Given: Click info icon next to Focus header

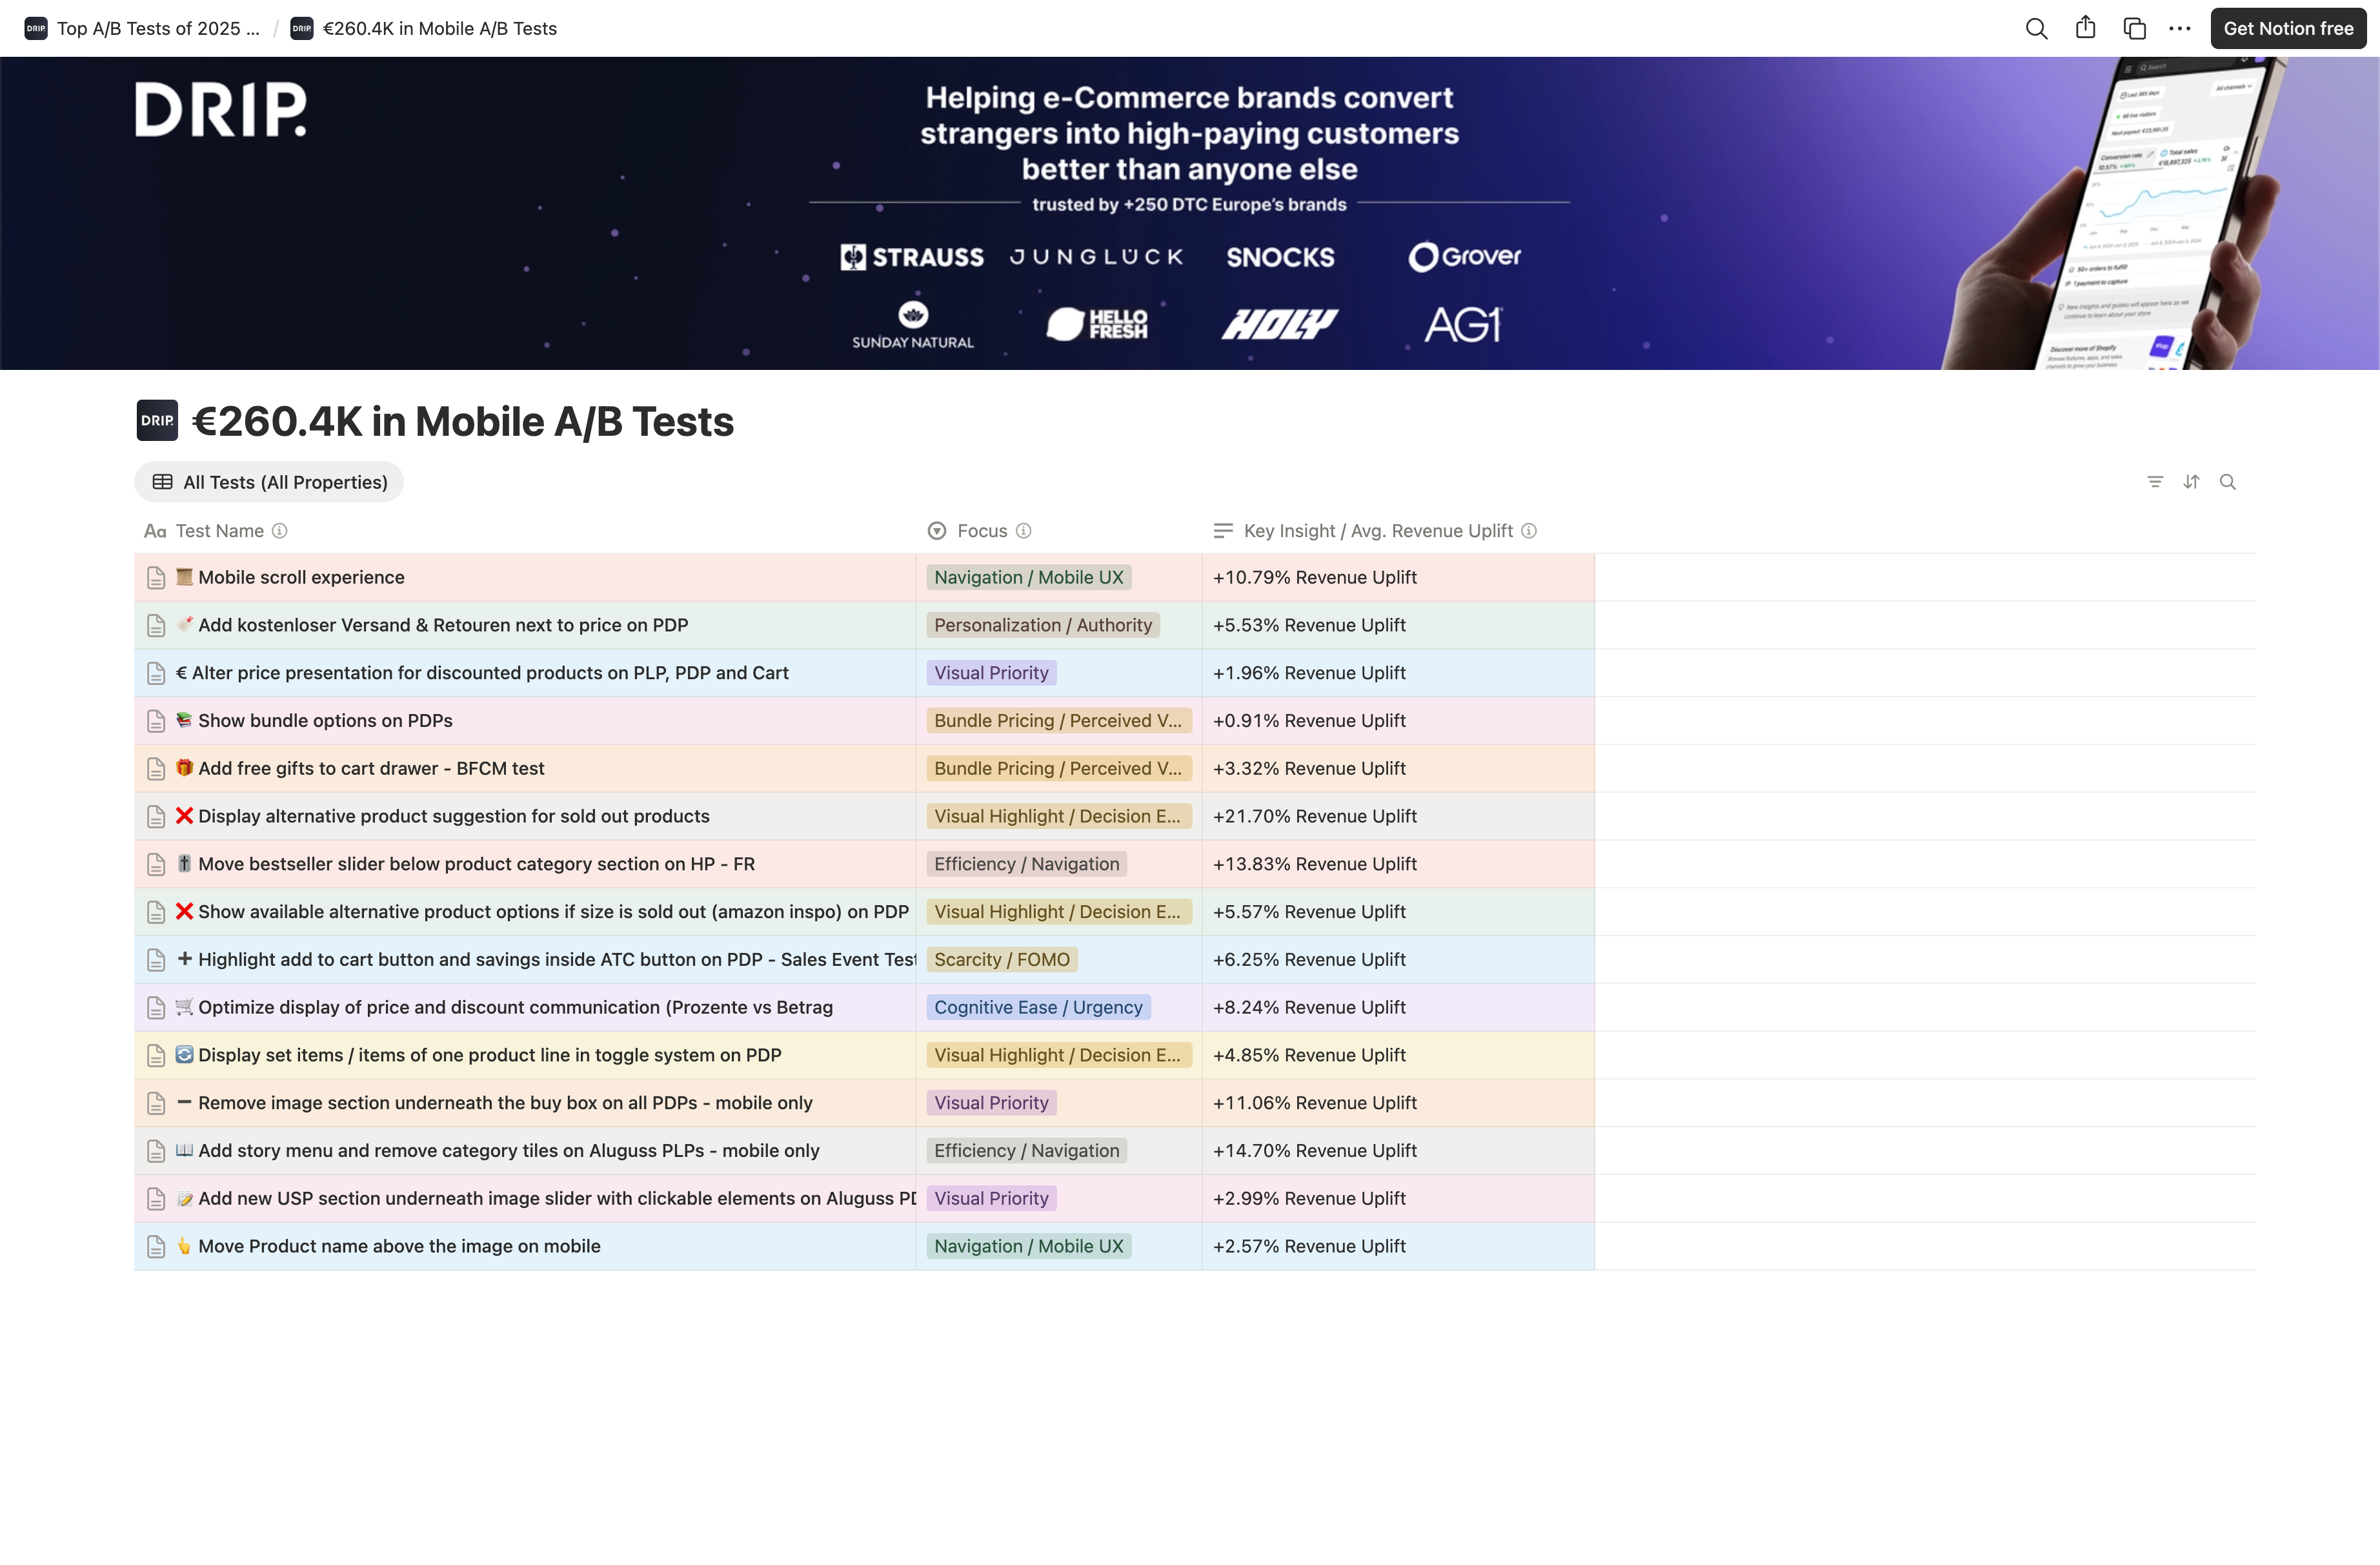Looking at the screenshot, I should coord(1023,531).
